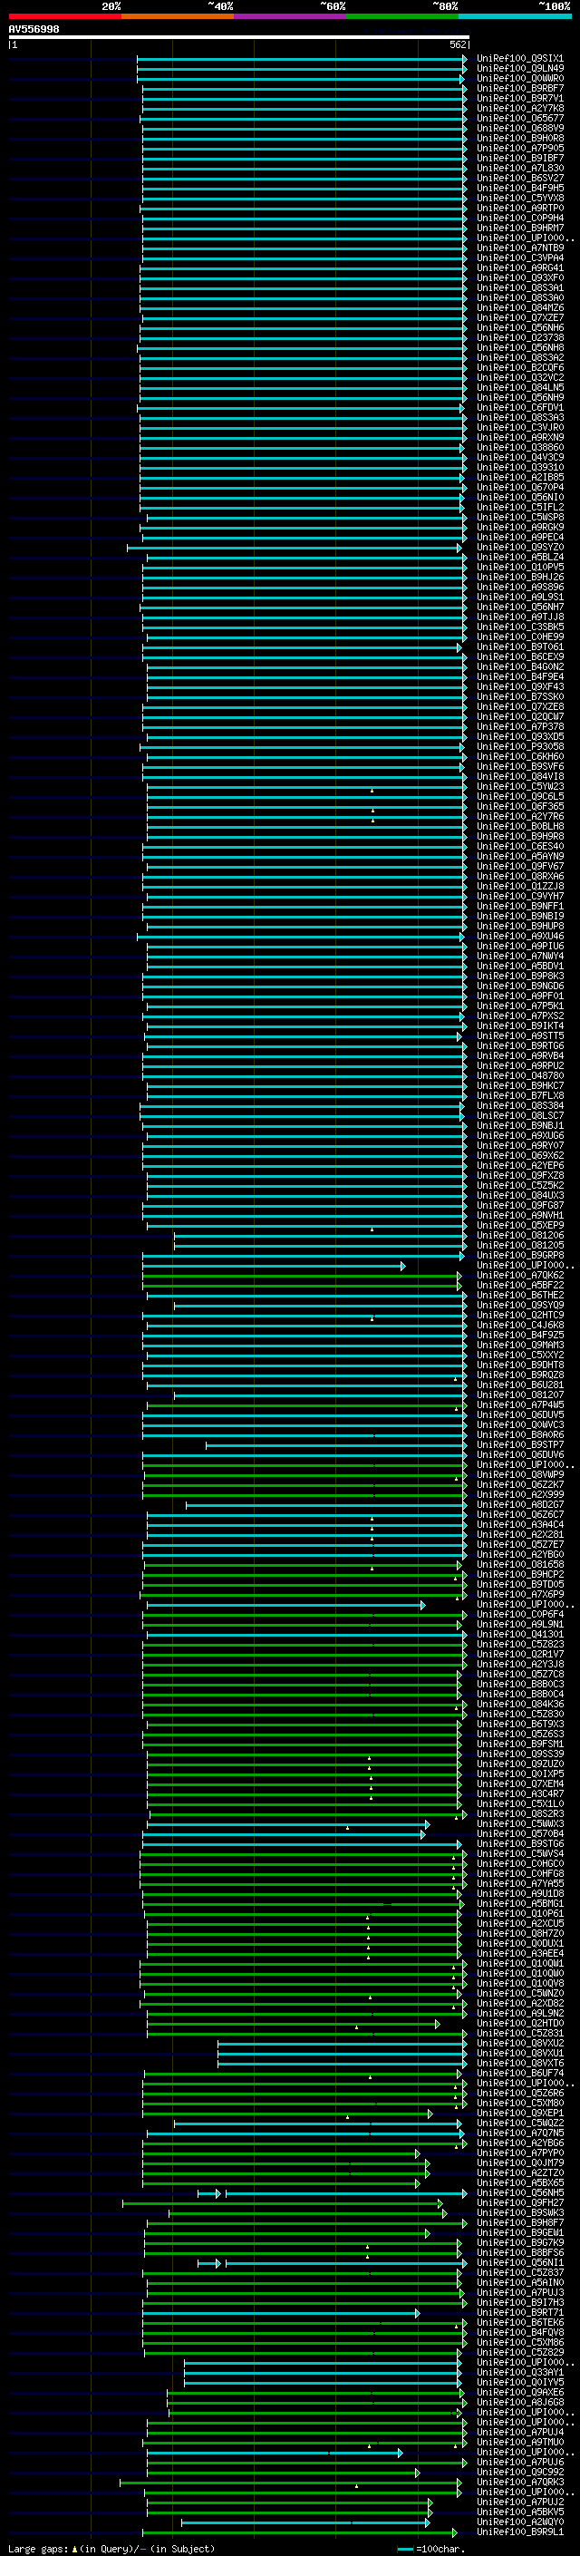
Task: Select the UniRef100_Q84LN5 label
Action: coord(519,387)
